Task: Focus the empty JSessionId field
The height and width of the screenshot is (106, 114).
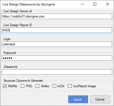Action: click(57, 72)
